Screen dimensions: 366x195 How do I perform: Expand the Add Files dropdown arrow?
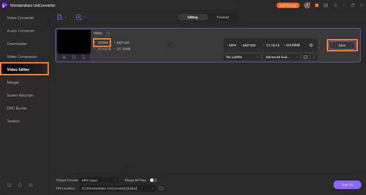65,18
